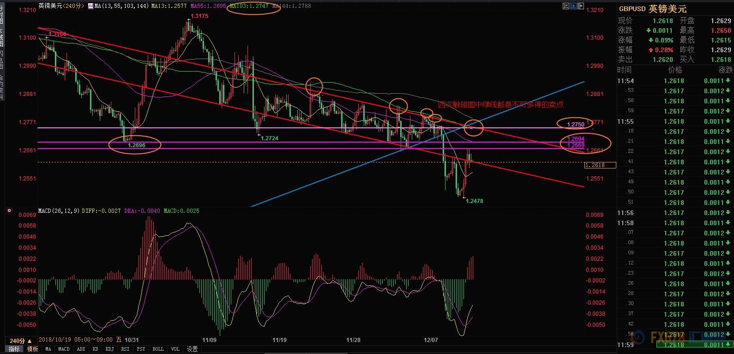Click the right-arrow chart panel icon
Viewport: 734px width, 354px height.
580,6
